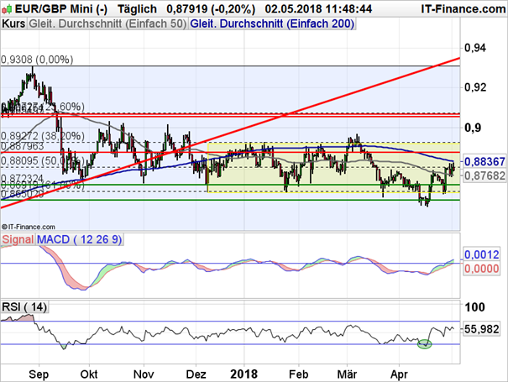Click the blue 0,88367 price tag
The image size is (508, 382).
pos(484,161)
